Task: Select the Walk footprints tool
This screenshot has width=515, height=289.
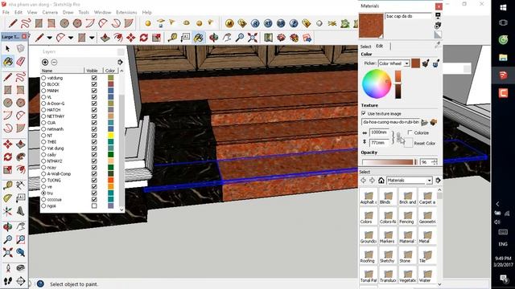Action: tap(8, 281)
